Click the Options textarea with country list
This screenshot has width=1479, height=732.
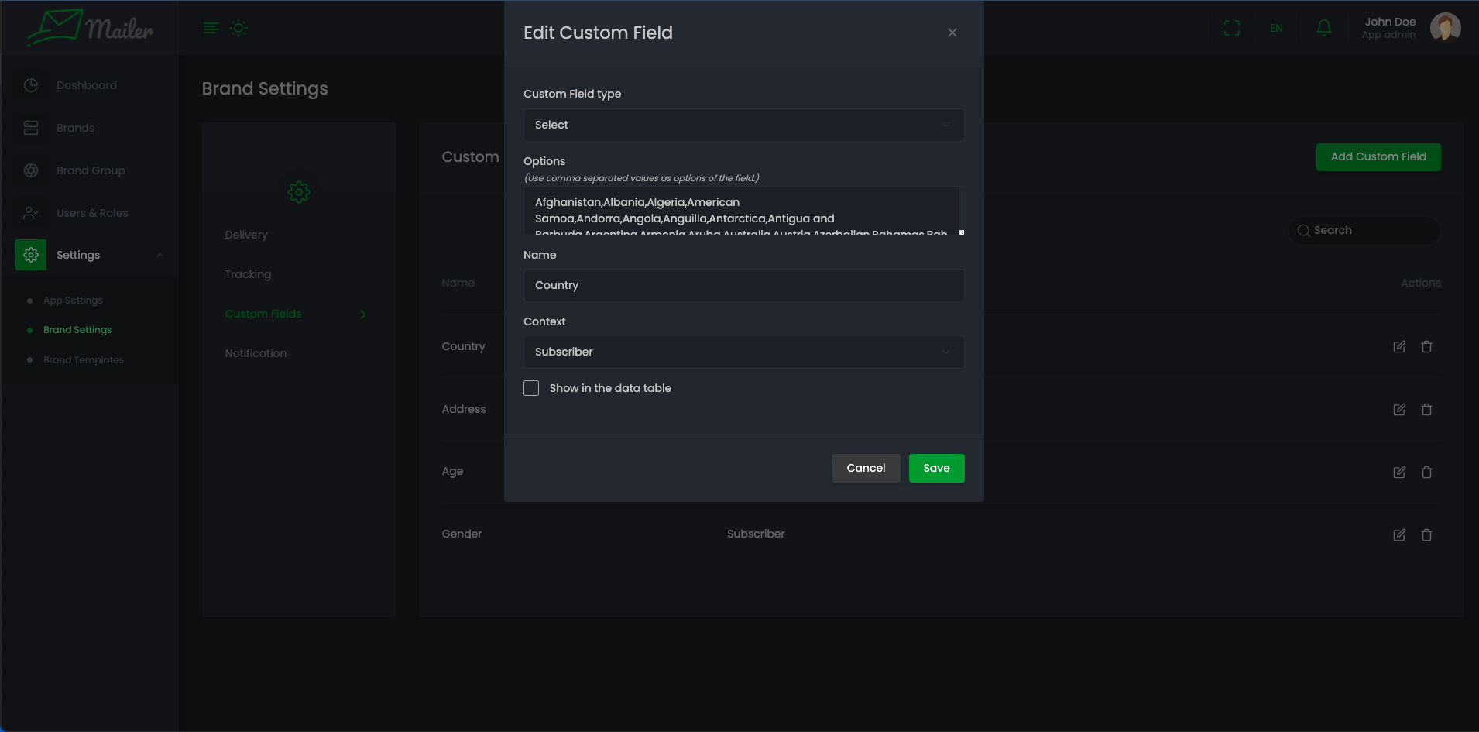point(743,211)
